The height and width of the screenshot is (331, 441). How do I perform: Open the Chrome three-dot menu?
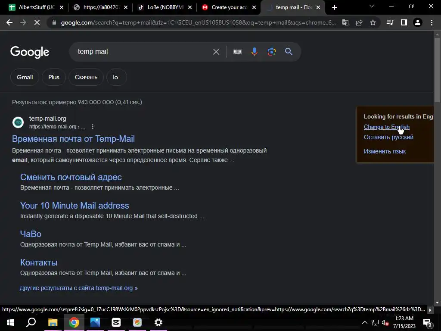(432, 22)
